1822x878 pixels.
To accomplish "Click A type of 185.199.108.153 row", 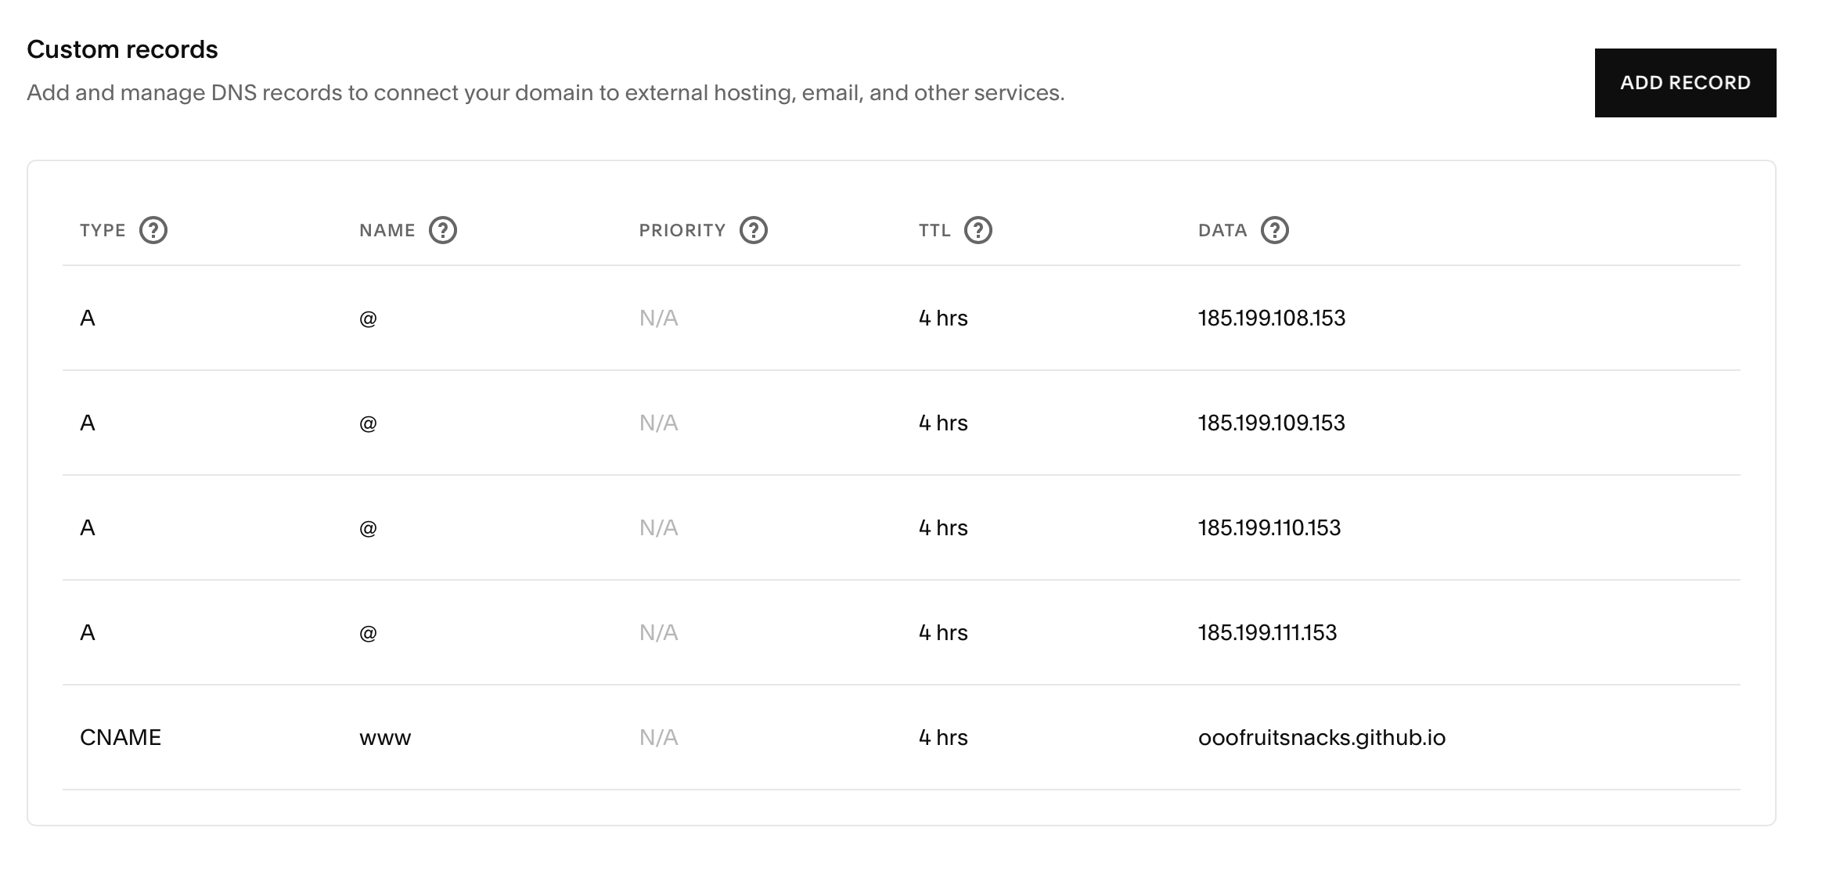I will (x=88, y=318).
